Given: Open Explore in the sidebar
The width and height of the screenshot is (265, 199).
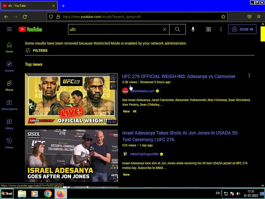Looking at the screenshot, I should pos(9,67).
